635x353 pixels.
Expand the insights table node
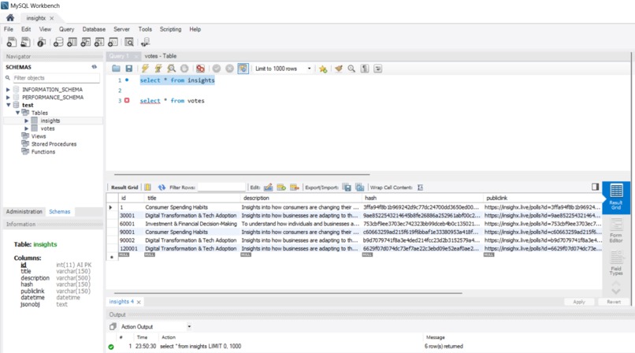tap(26, 121)
